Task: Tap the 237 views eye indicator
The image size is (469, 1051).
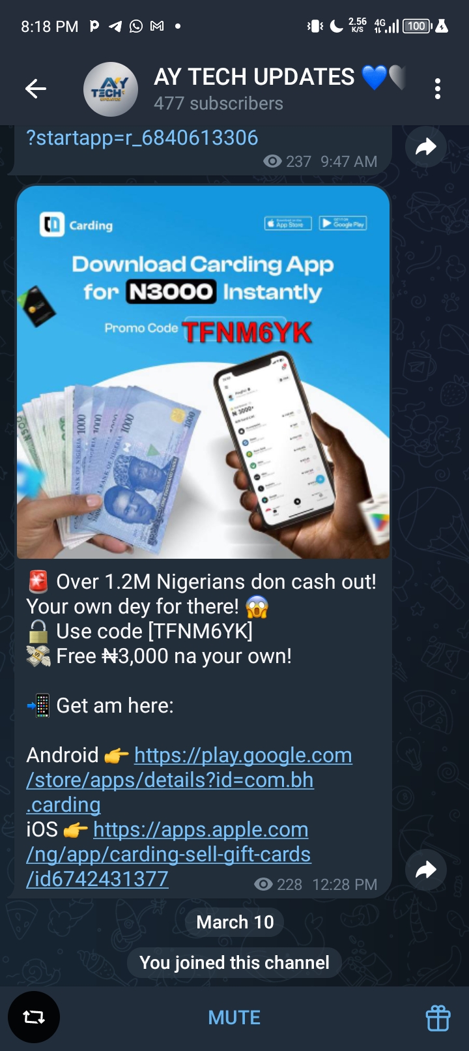Action: coord(287,161)
